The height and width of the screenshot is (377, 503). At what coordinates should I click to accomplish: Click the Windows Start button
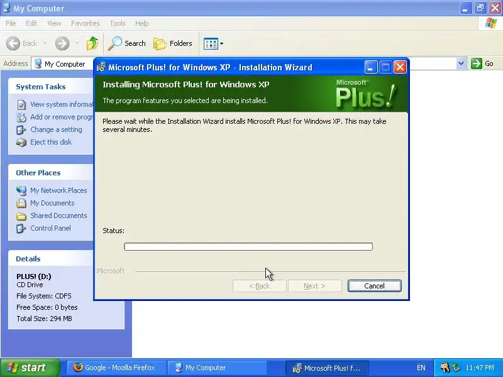[x=30, y=368]
